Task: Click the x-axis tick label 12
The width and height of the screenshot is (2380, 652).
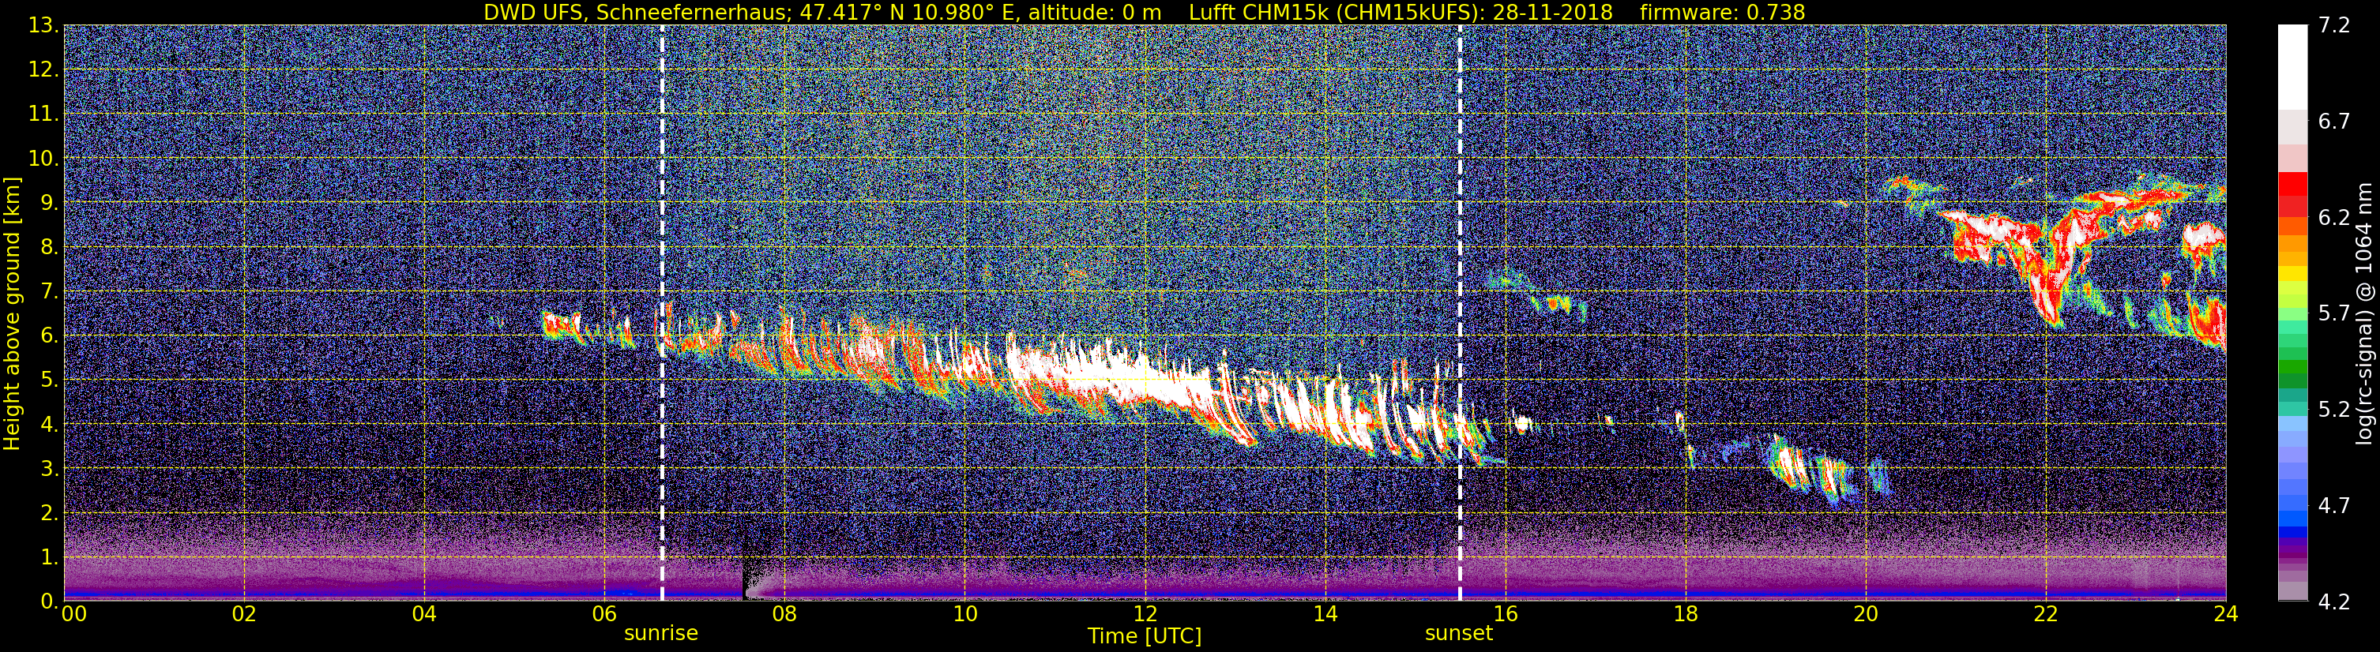Action: click(x=1145, y=614)
